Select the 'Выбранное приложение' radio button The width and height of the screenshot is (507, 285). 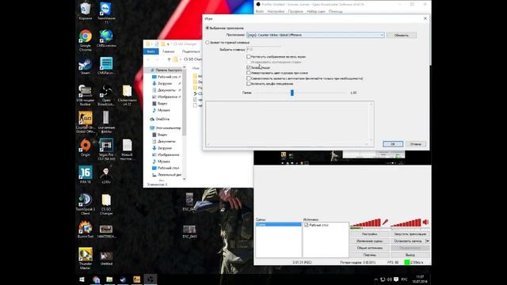click(208, 28)
